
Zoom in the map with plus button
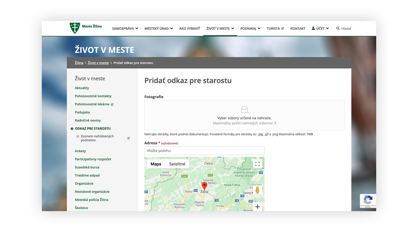pyautogui.click(x=257, y=207)
